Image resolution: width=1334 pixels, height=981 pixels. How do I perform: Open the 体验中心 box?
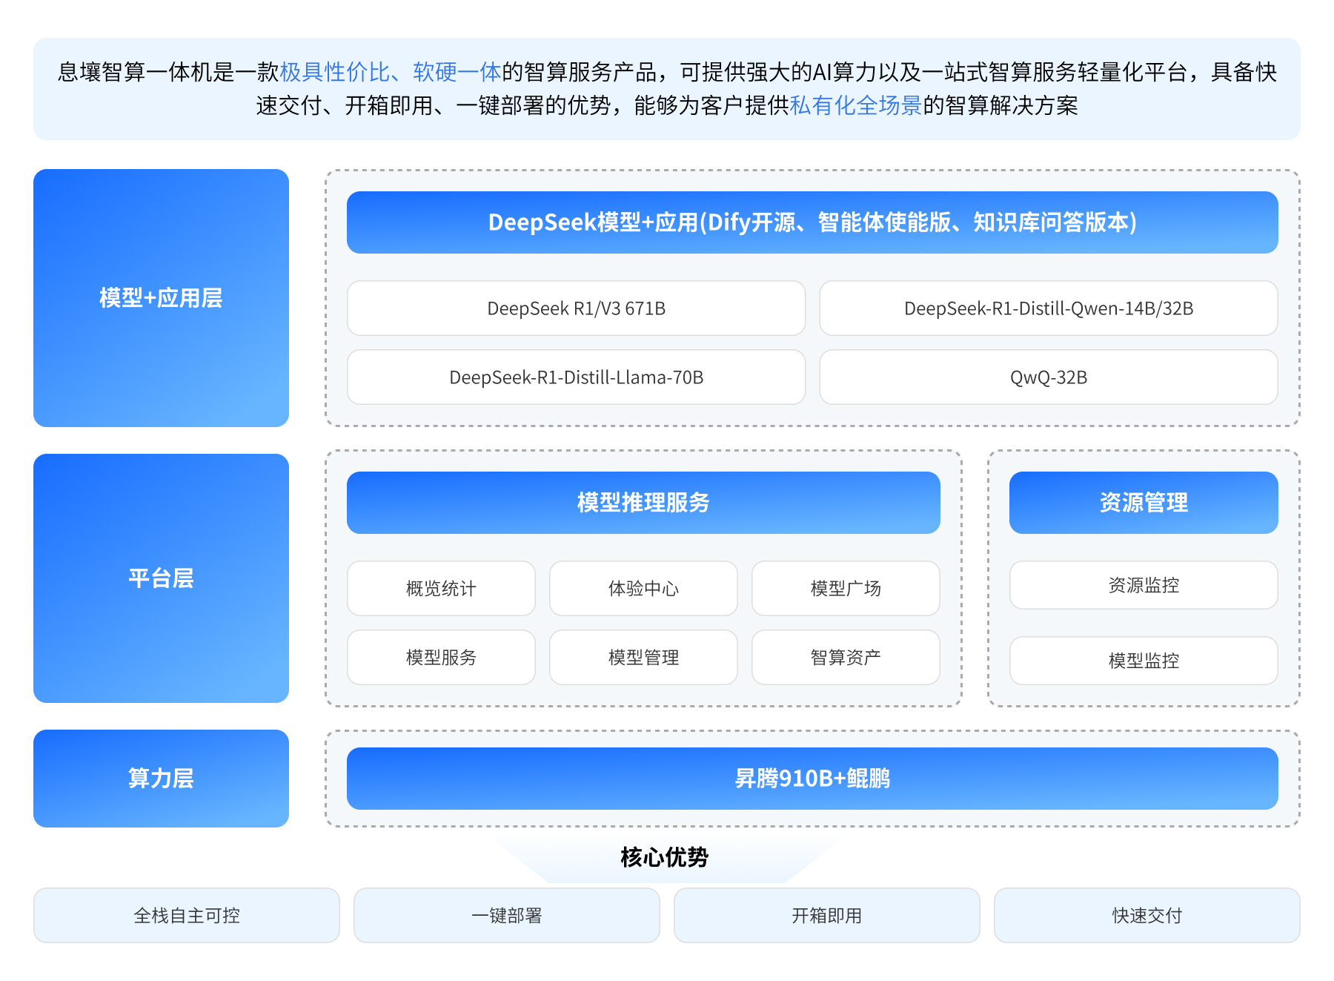[643, 589]
